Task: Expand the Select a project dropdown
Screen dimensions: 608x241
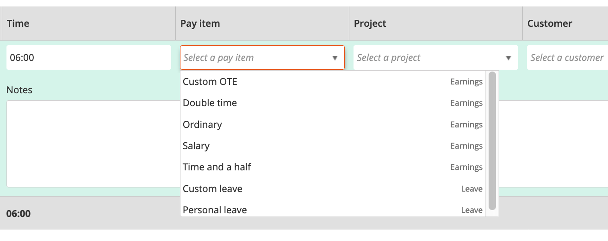Action: (x=509, y=58)
